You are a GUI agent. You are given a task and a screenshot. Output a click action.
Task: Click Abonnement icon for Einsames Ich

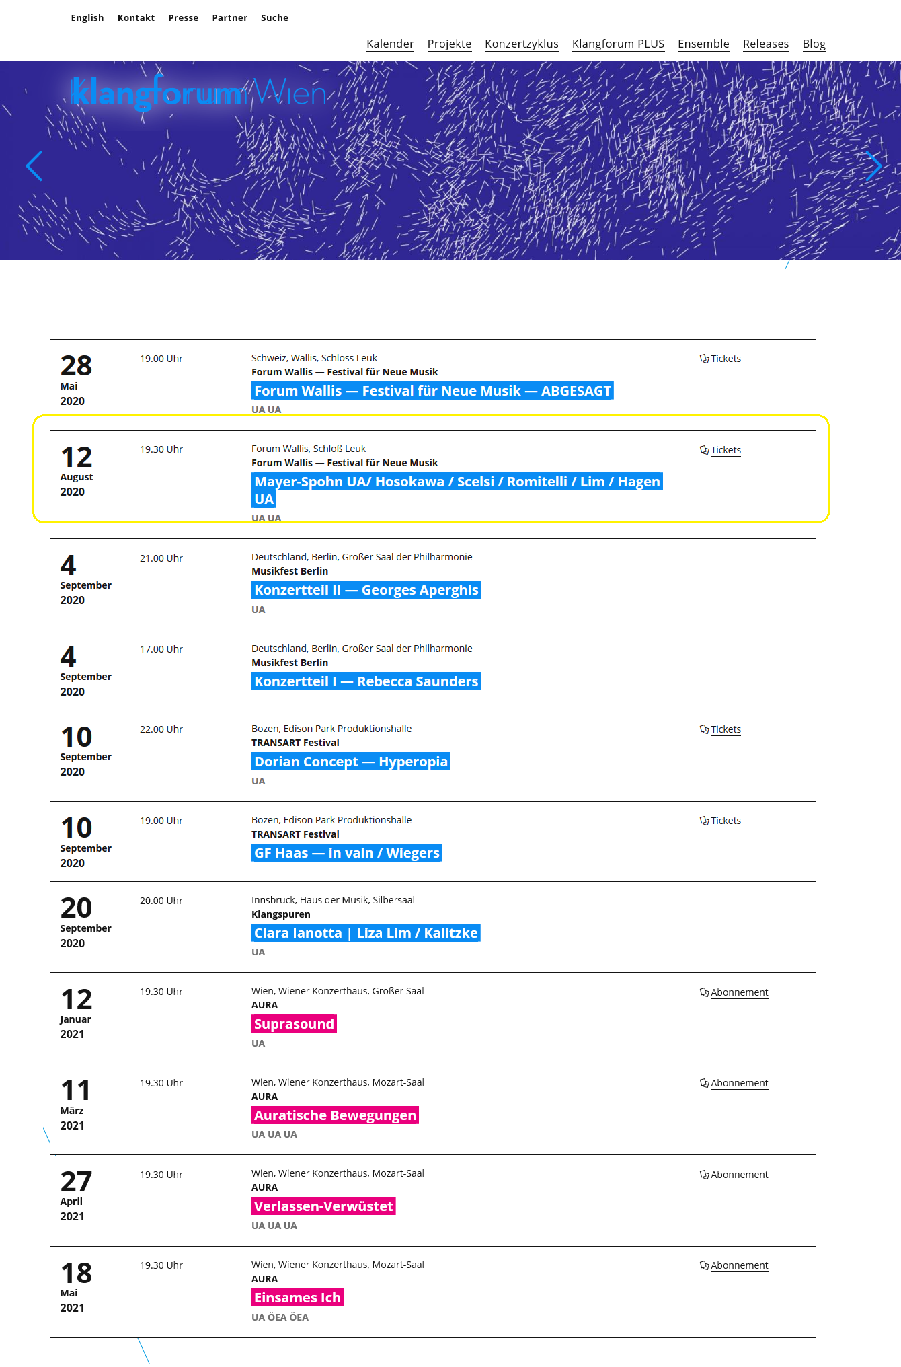[x=704, y=1265]
